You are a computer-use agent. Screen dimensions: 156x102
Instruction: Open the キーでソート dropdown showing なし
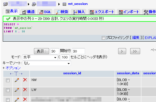click(47, 63)
